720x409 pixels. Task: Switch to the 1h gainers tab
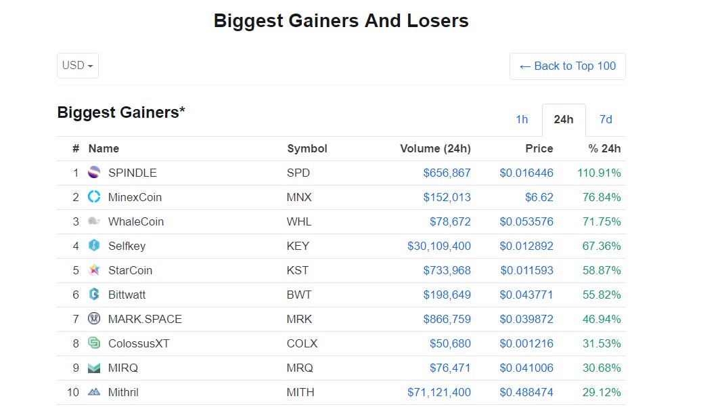[x=522, y=119]
